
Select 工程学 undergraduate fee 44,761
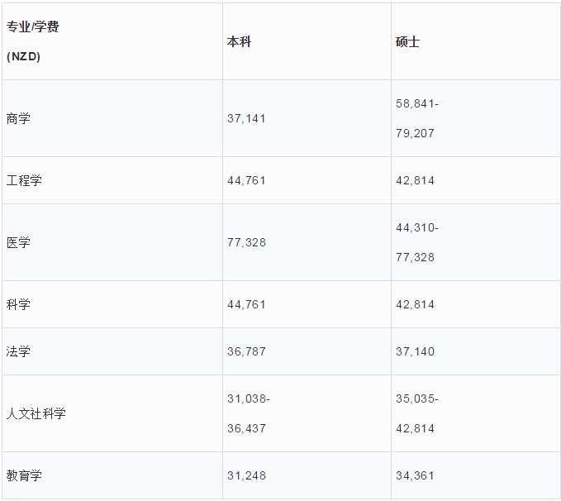(x=246, y=180)
